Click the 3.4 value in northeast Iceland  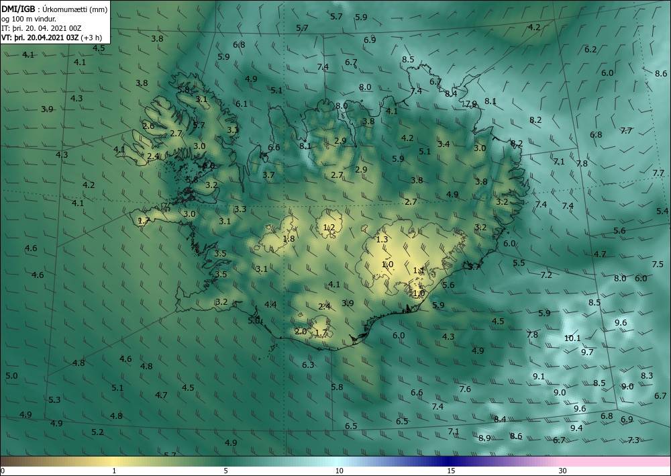click(444, 144)
